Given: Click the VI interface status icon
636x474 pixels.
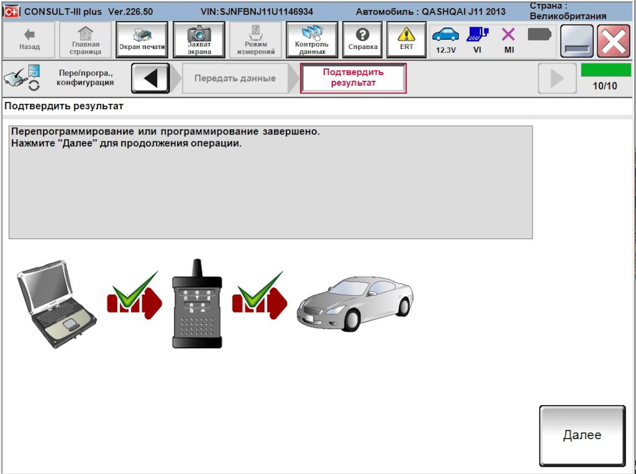Looking at the screenshot, I should coord(478,40).
